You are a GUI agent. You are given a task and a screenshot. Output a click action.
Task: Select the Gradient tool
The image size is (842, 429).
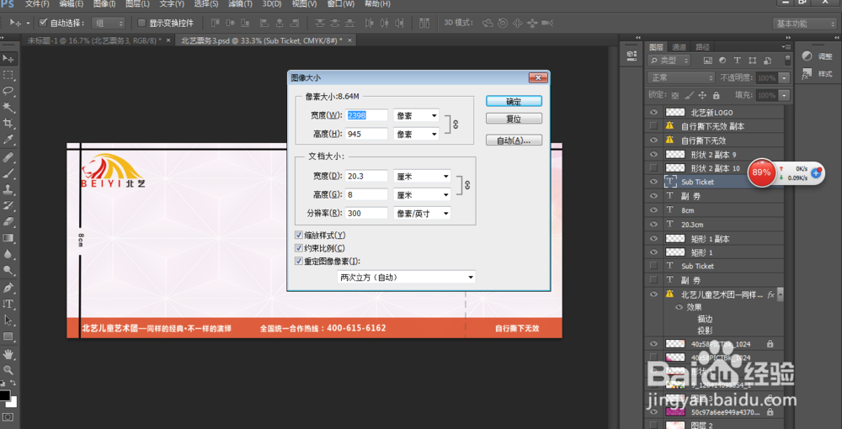(x=8, y=237)
